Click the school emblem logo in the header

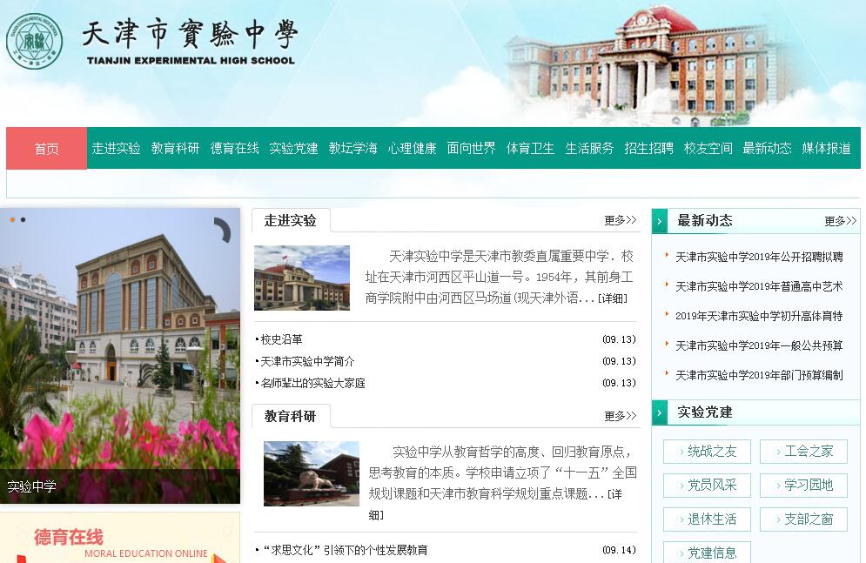coord(35,40)
